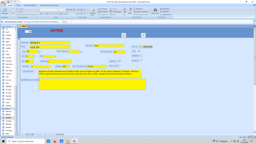This screenshot has width=256, height=144.
Task: Expand the Sélection dropdown in the ribbon
Action: [x=139, y=9]
